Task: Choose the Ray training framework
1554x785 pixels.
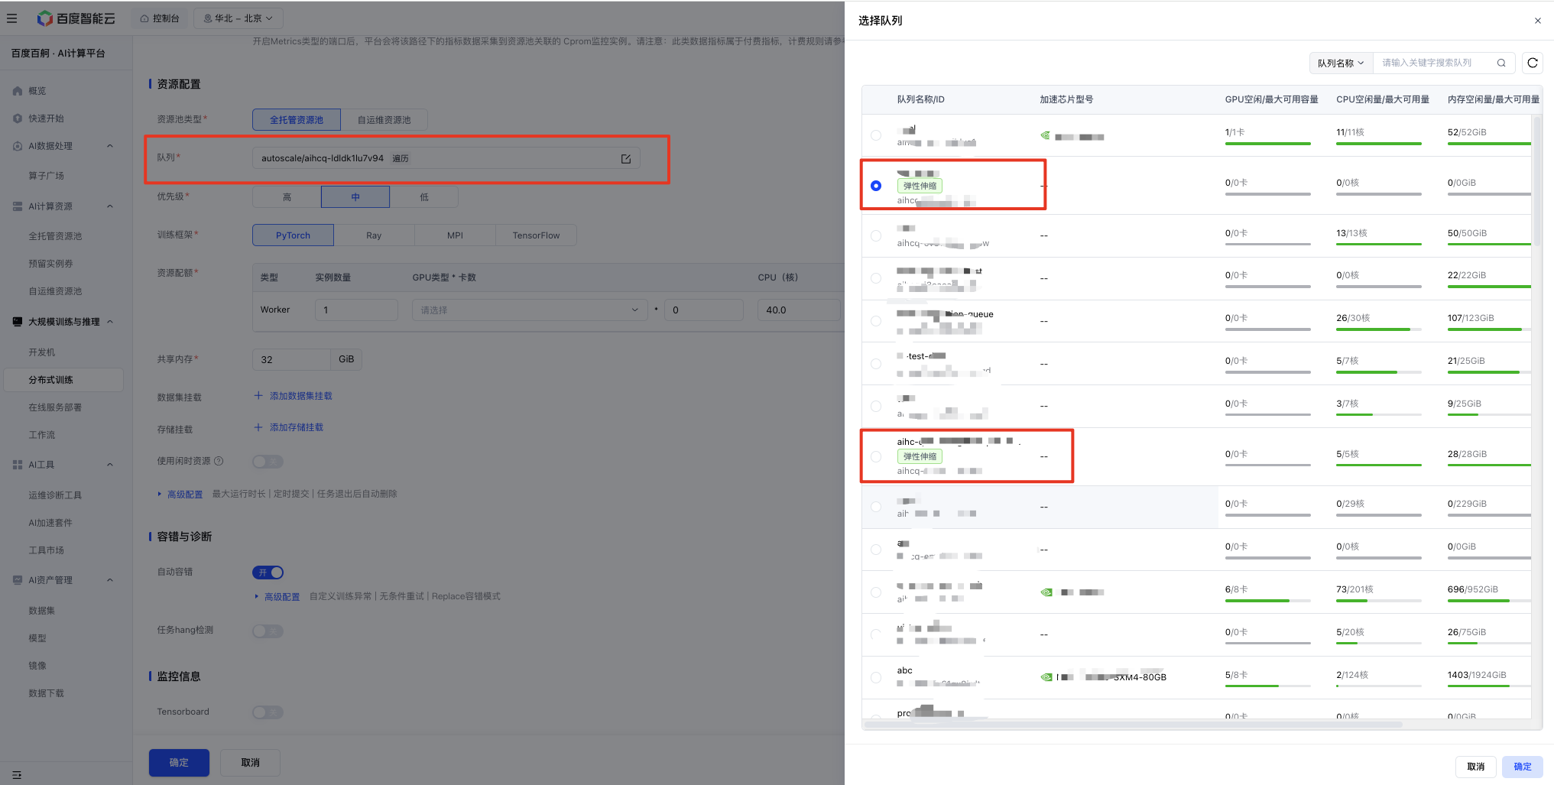Action: coord(374,235)
